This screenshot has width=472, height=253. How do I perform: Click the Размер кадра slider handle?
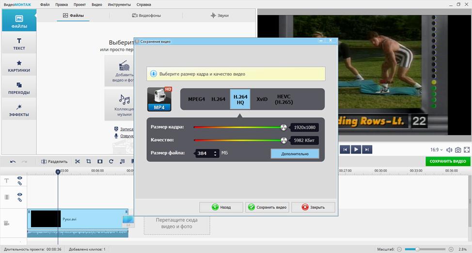click(283, 127)
